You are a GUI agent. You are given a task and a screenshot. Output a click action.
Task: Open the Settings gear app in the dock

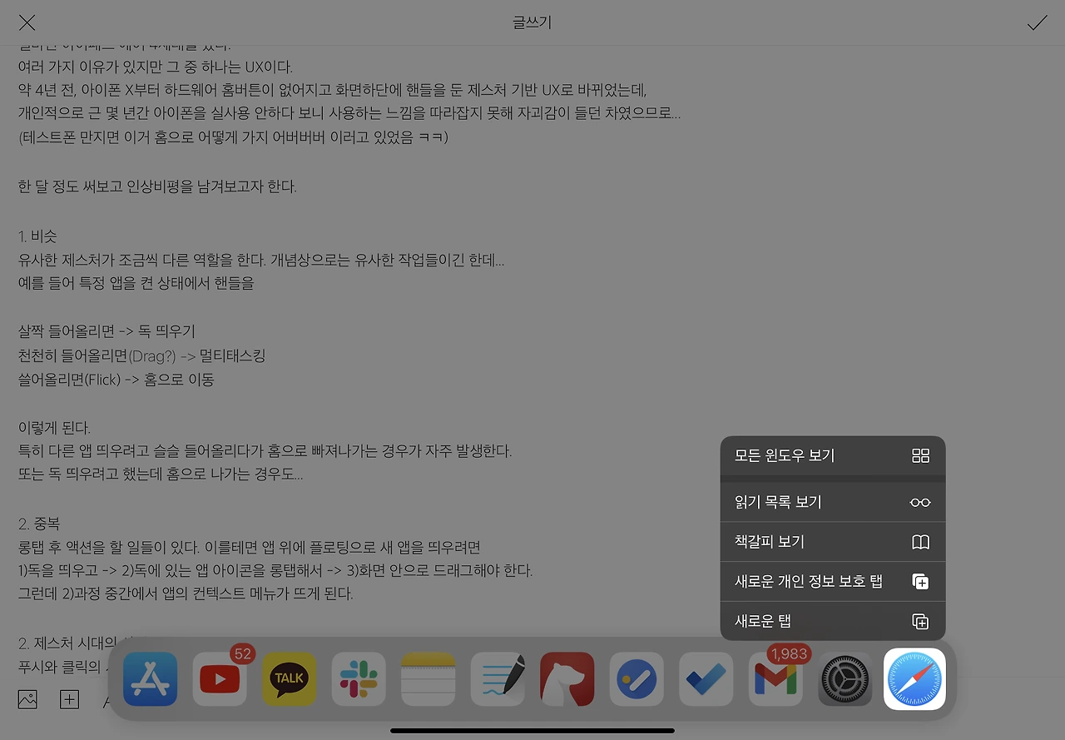click(845, 679)
